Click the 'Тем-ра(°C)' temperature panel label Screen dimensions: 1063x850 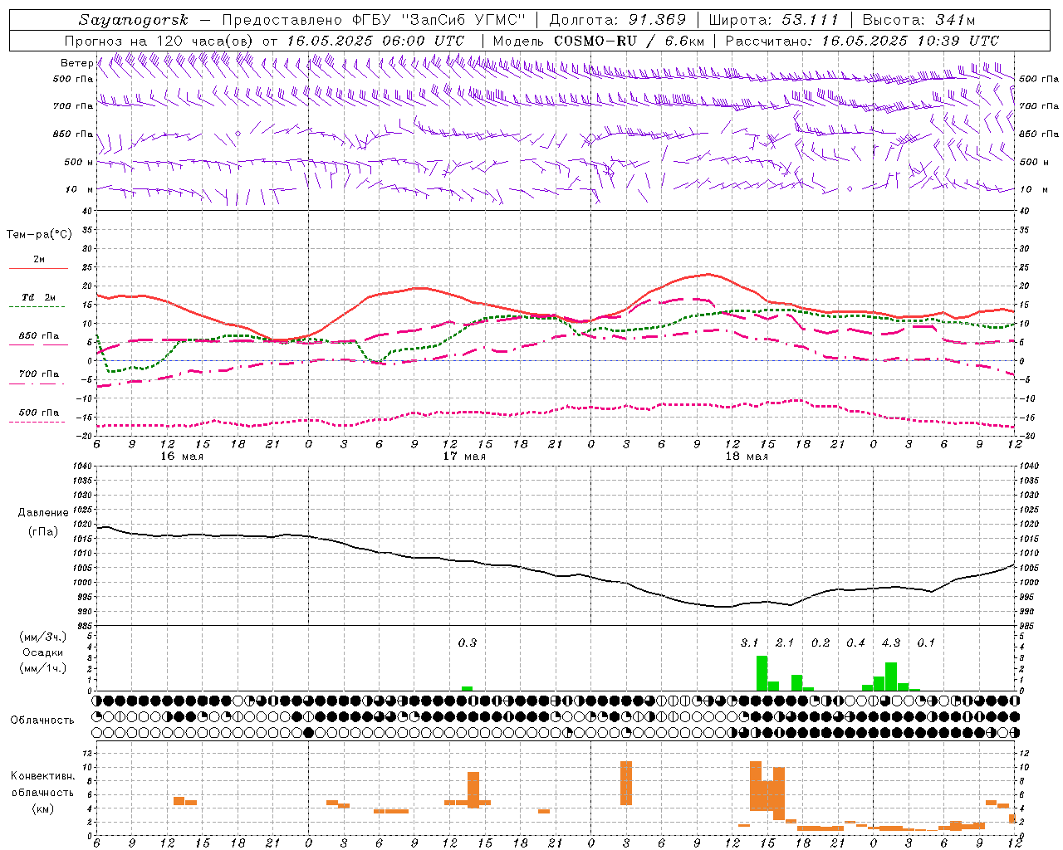coord(39,235)
